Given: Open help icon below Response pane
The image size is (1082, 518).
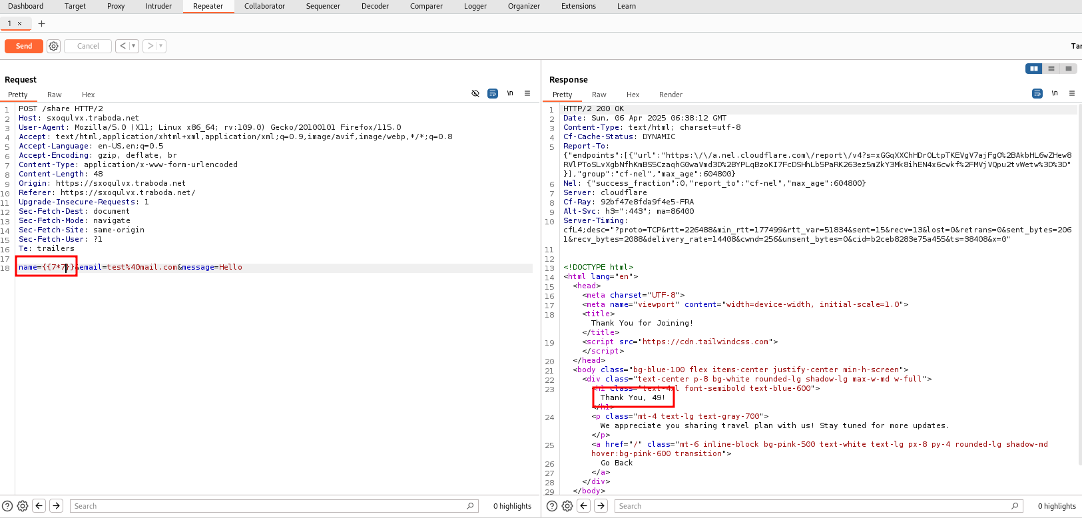Looking at the screenshot, I should click(552, 506).
